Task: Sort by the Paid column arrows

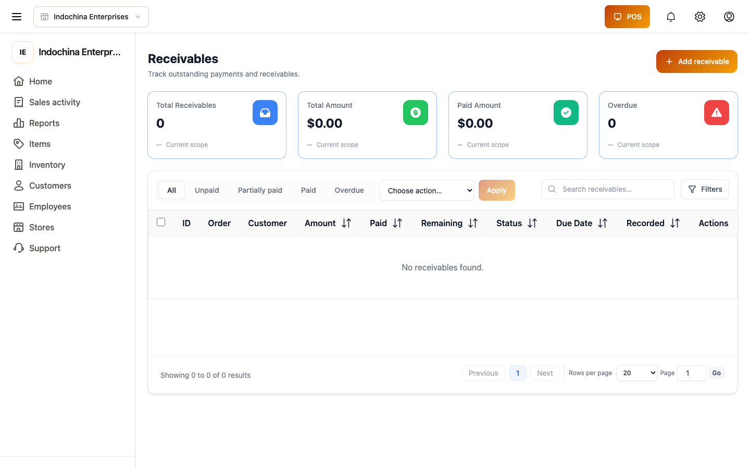Action: point(397,223)
